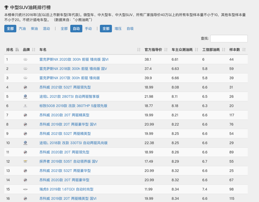The image size is (259, 202).
Task: Click into the 查找 search box
Action: tap(229, 39)
